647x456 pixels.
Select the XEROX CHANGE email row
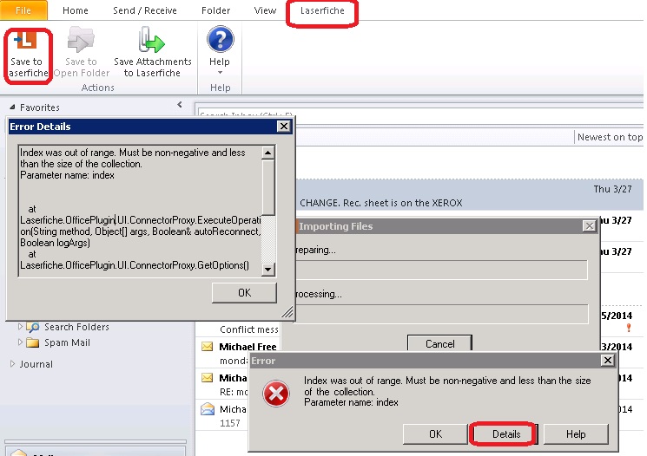(470, 196)
